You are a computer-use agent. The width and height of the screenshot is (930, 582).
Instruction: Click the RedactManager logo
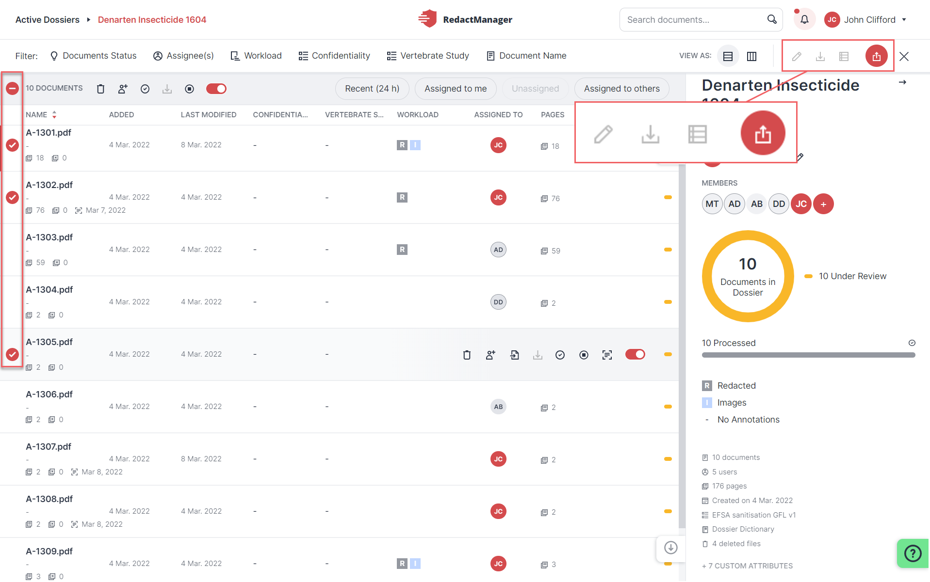pyautogui.click(x=465, y=19)
